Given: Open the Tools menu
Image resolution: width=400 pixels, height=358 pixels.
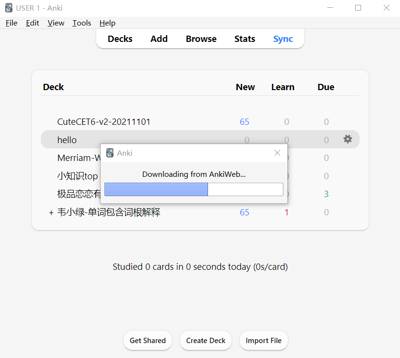Looking at the screenshot, I should [82, 23].
